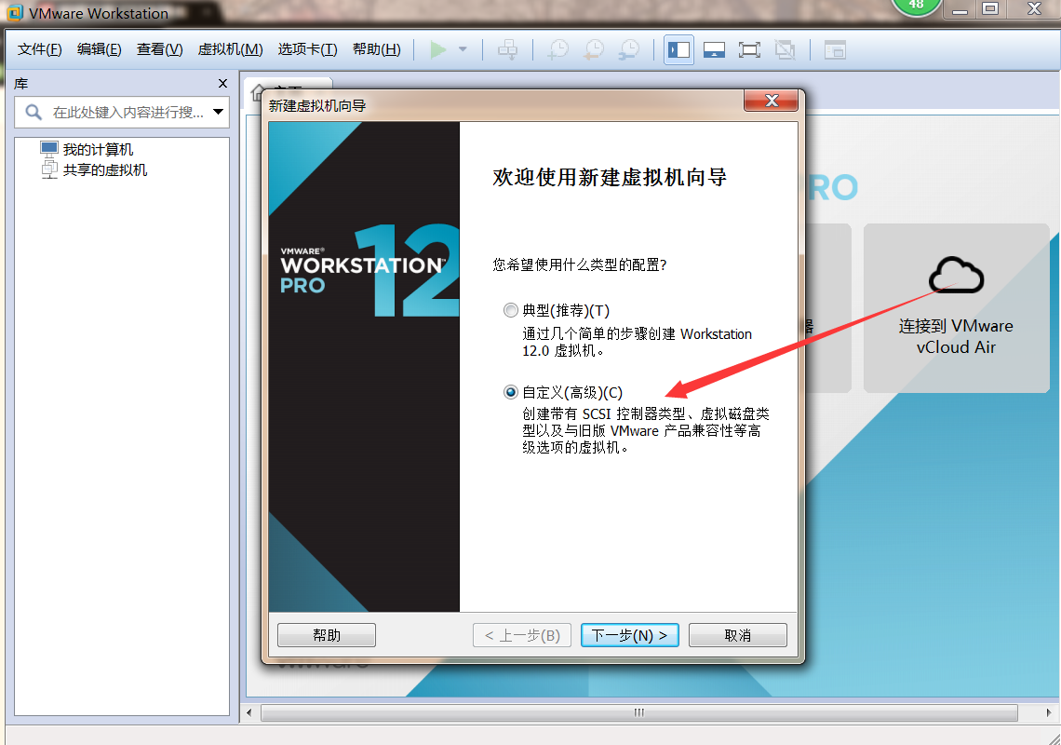Click the horizontal scrollbar right arrow
This screenshot has height=745, width=1061.
coord(1048,712)
